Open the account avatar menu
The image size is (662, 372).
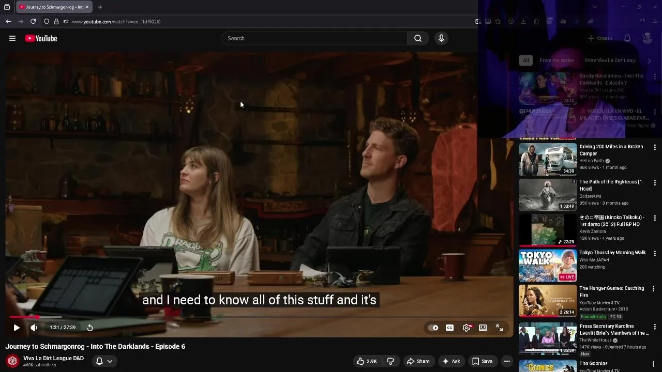648,38
